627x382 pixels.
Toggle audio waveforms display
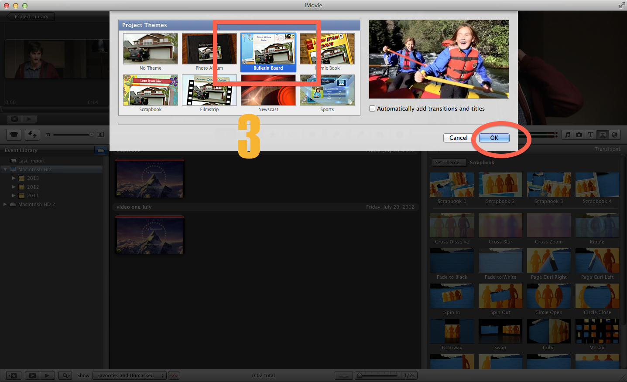tap(174, 375)
